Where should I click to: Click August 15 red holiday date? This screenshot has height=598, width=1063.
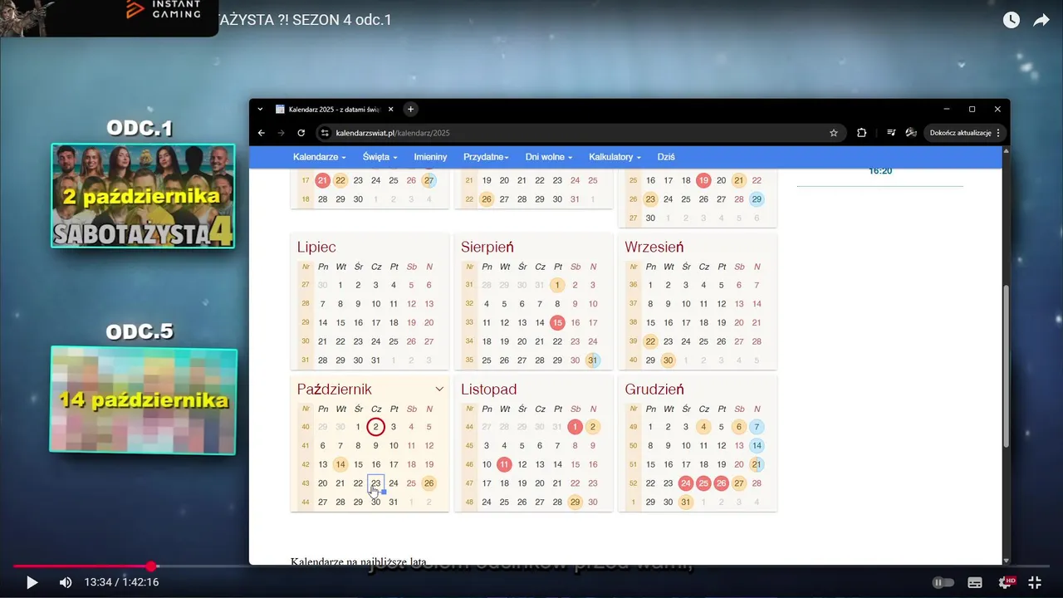(557, 322)
